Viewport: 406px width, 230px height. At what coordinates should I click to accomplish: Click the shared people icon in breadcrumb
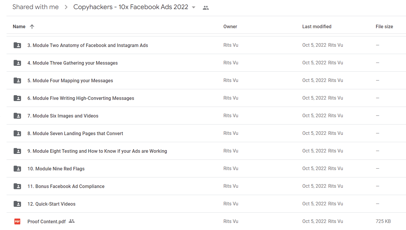206,8
